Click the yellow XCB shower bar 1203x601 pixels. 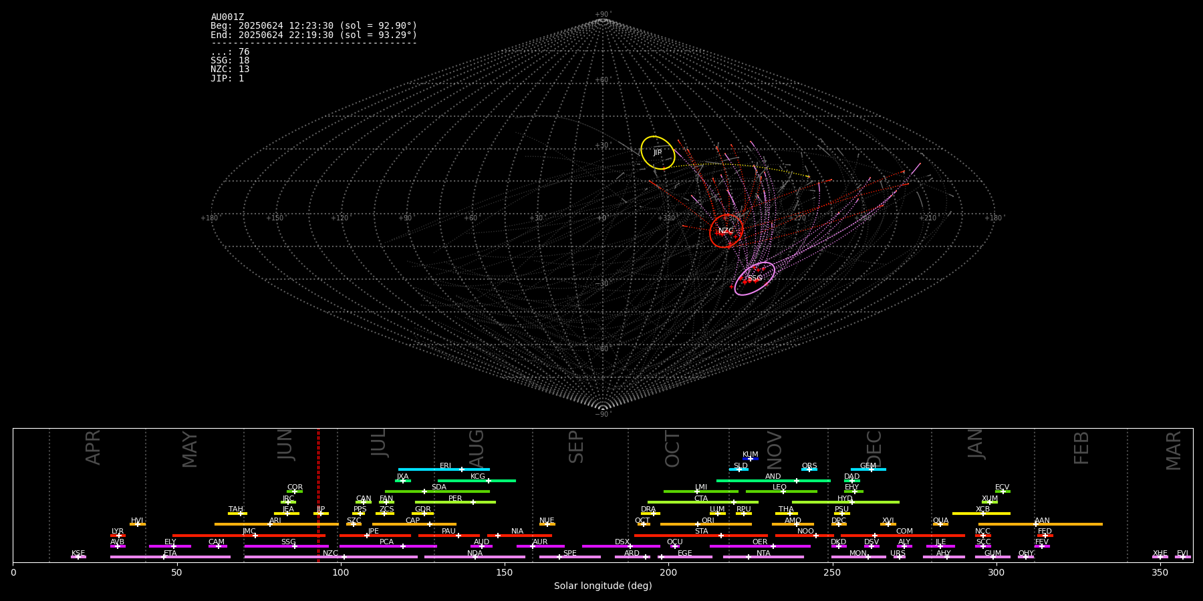point(981,514)
